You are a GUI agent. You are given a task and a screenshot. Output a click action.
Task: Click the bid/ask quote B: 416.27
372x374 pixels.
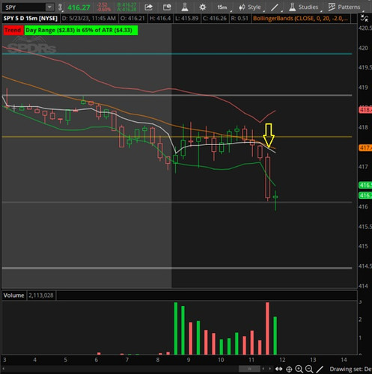click(126, 5)
